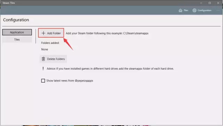The height and width of the screenshot is (126, 223).
Task: Select the Application settings section
Action: 17,32
